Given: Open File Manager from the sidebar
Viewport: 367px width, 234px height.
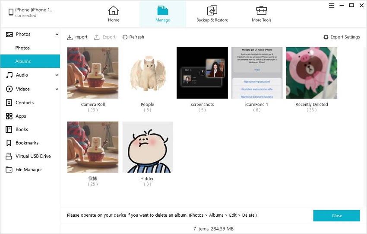Looking at the screenshot, I should click(x=28, y=170).
